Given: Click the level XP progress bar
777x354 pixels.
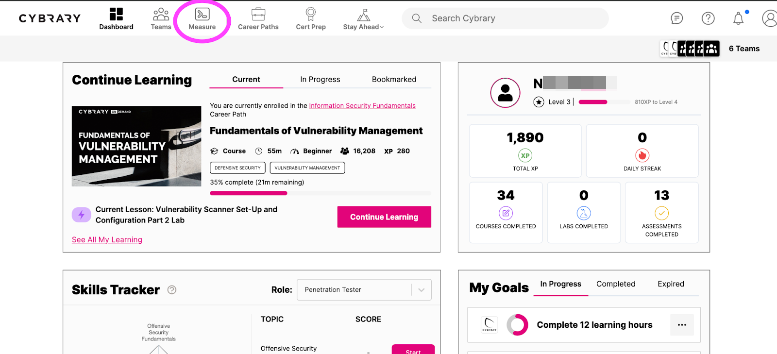Looking at the screenshot, I should click(x=605, y=102).
